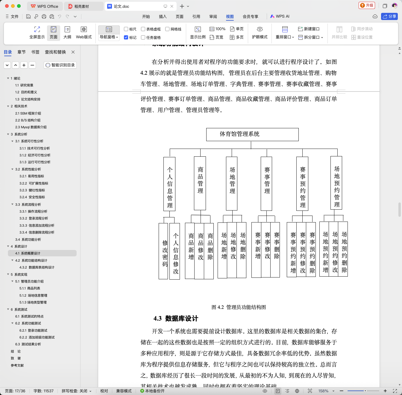Select web view globe icon in status bar
The width and height of the screenshot is (402, 395).
tap(297, 391)
